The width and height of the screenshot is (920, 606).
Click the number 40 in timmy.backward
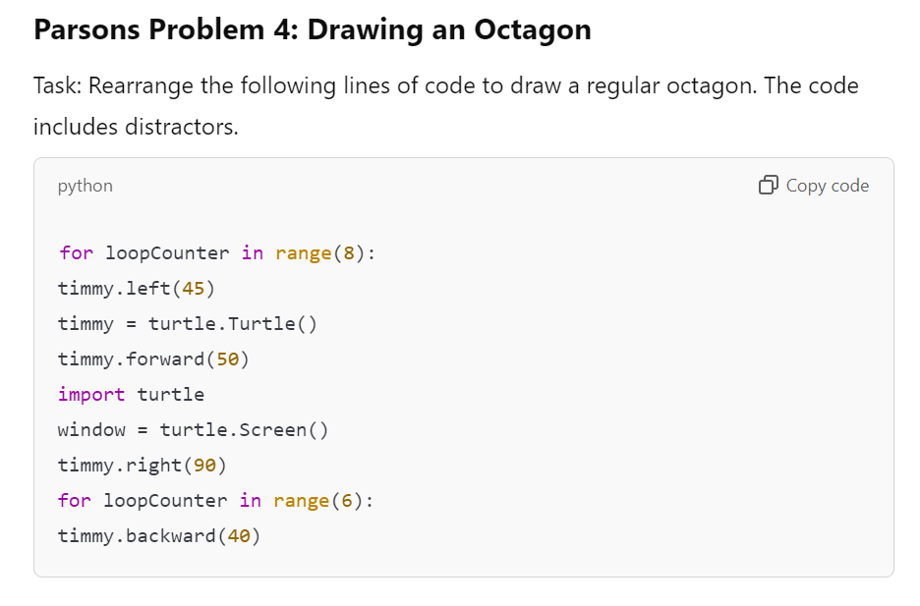[242, 535]
